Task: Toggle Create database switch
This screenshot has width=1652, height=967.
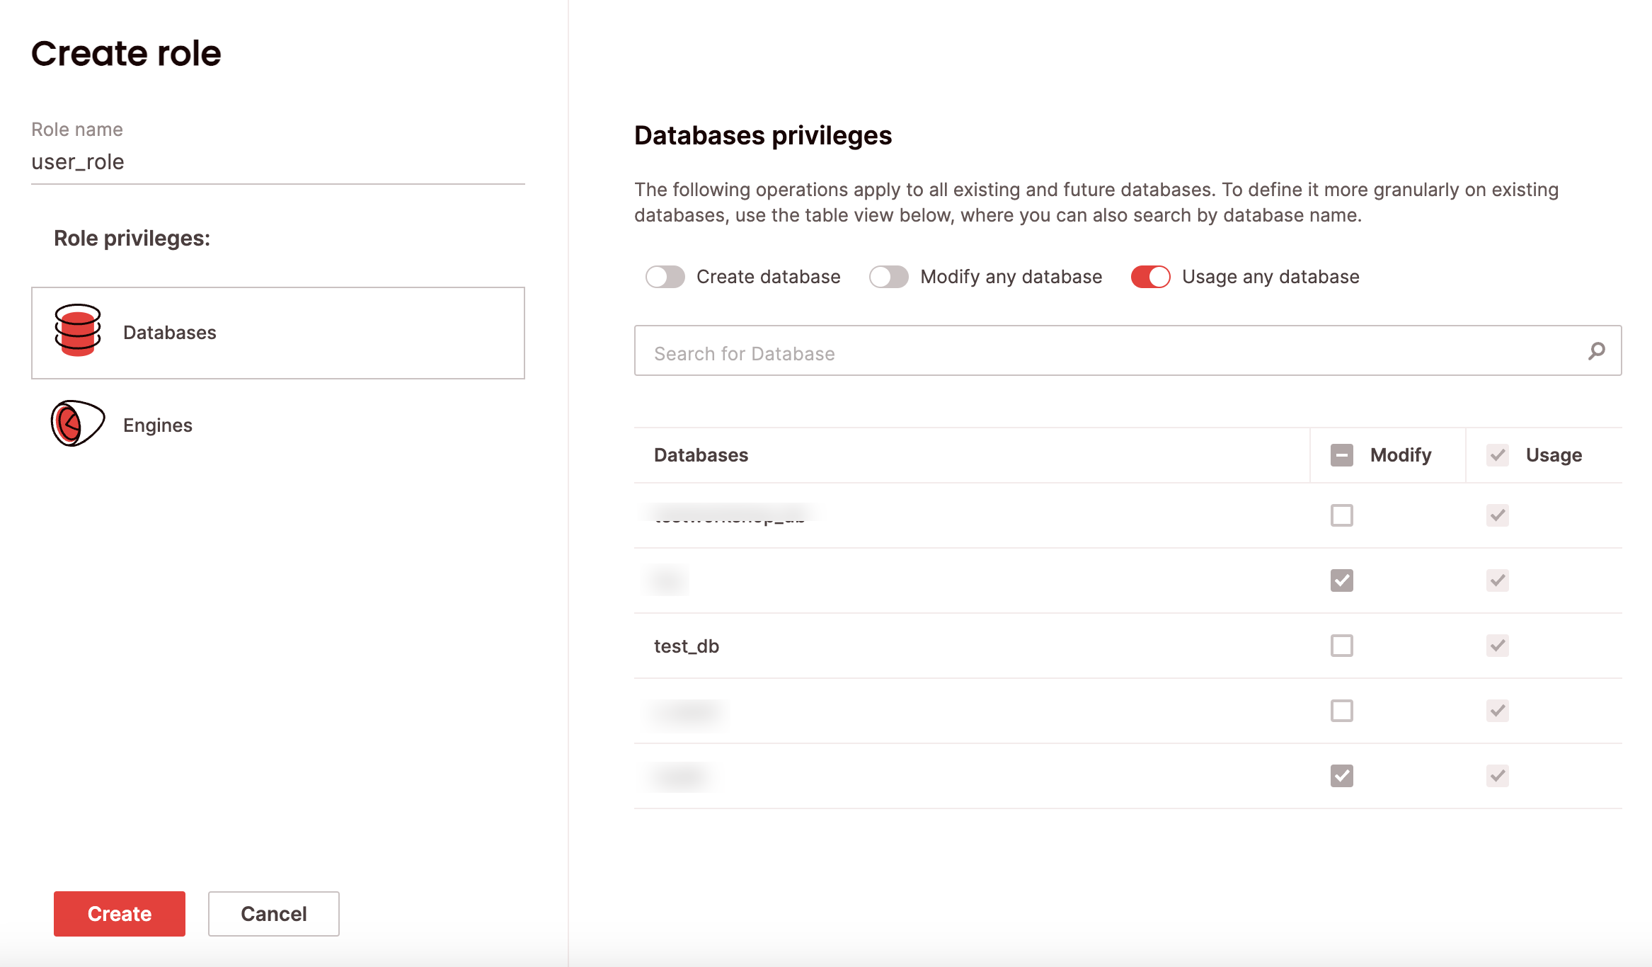Action: click(665, 277)
